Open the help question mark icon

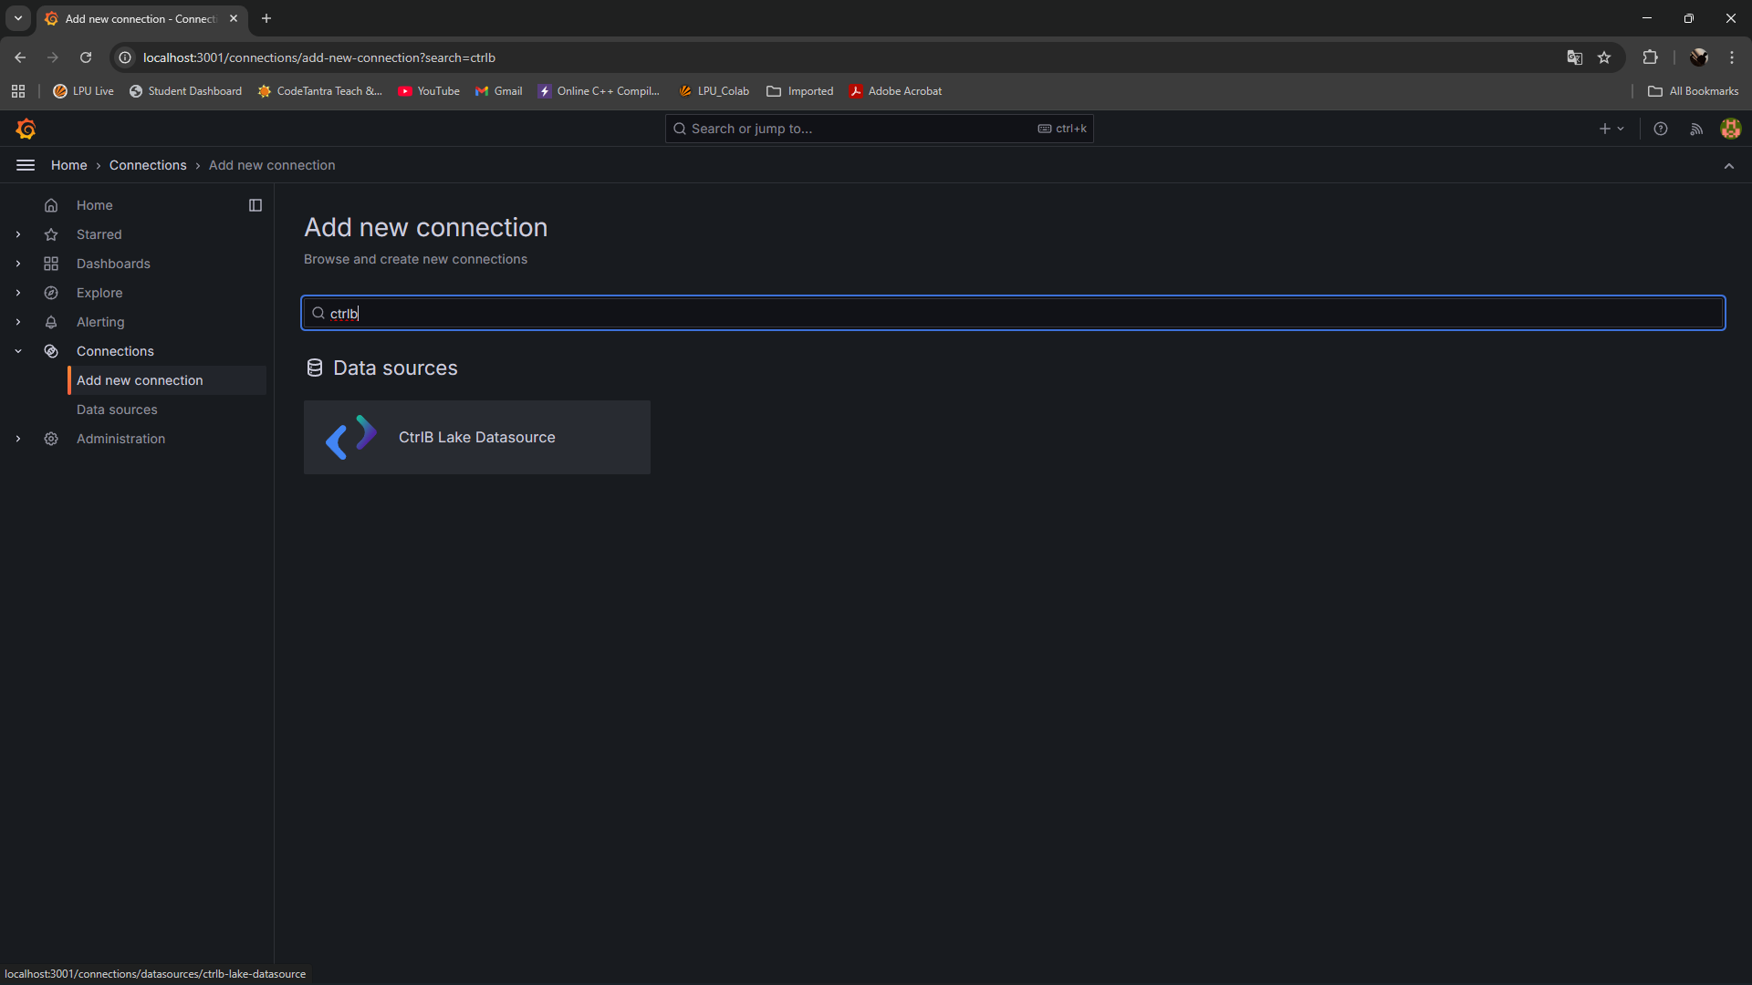(1661, 129)
